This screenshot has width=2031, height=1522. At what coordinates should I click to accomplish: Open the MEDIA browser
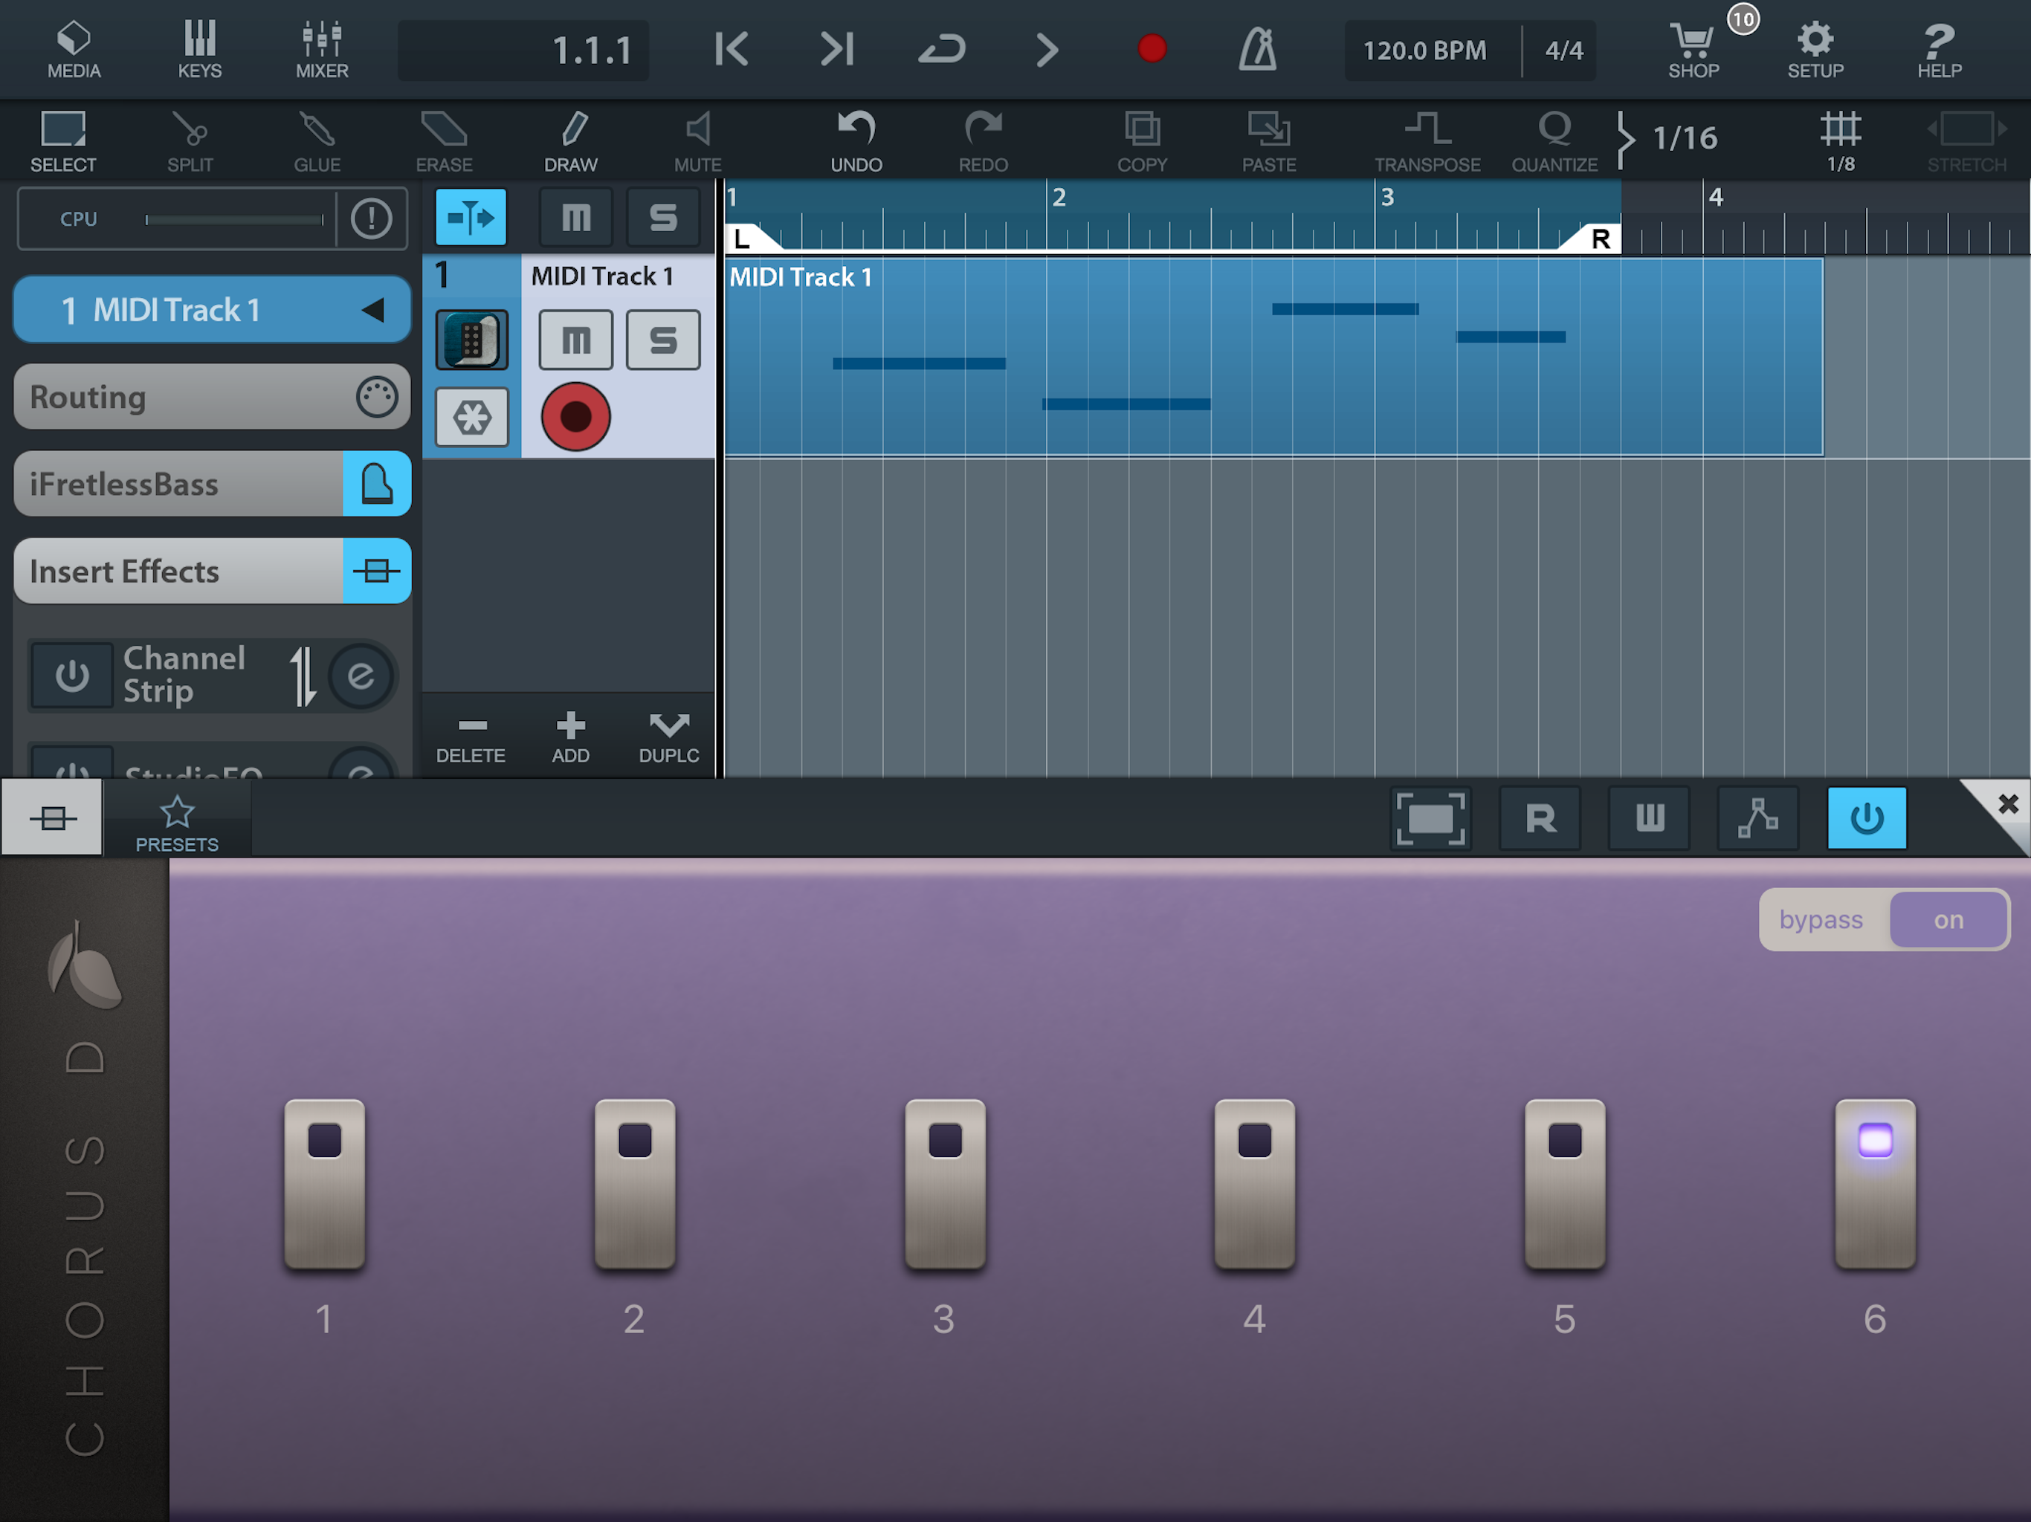74,50
